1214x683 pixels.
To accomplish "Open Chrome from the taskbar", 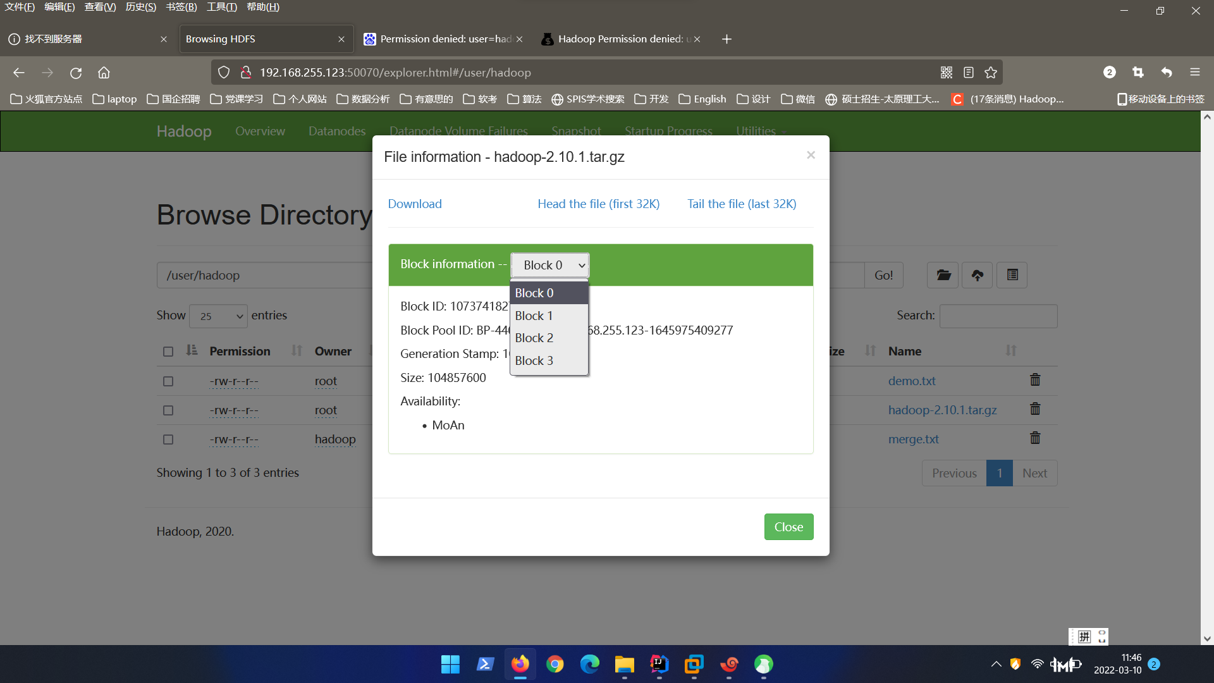I will [555, 664].
